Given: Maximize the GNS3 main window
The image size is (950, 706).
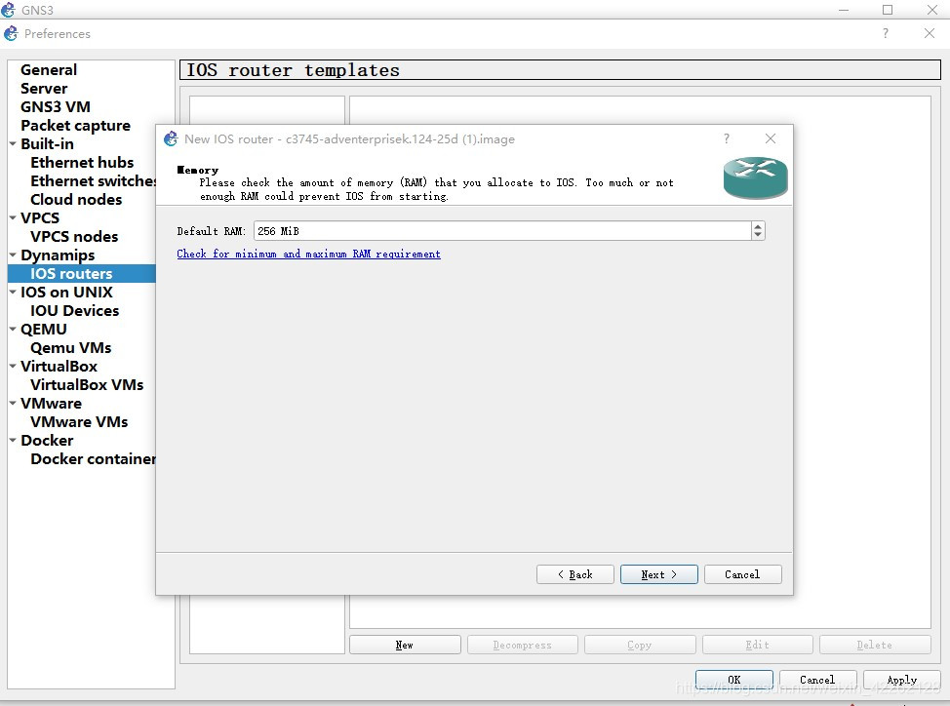Looking at the screenshot, I should [x=888, y=10].
